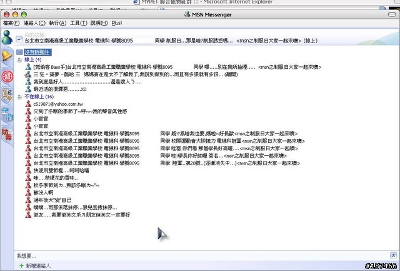Click the mail envelope icon
Screen dimensions: 400x271
coord(19,53)
